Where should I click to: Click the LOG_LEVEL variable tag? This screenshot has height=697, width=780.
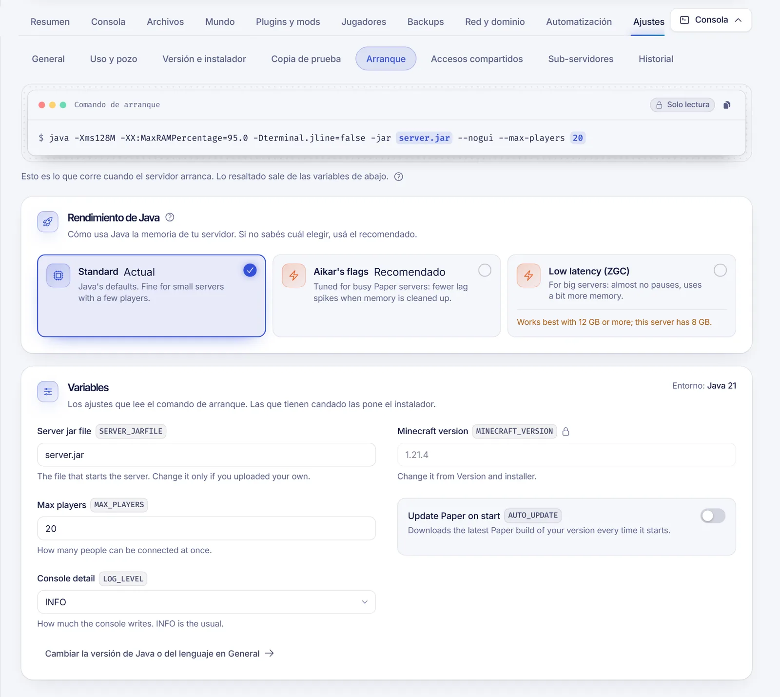[x=123, y=579]
